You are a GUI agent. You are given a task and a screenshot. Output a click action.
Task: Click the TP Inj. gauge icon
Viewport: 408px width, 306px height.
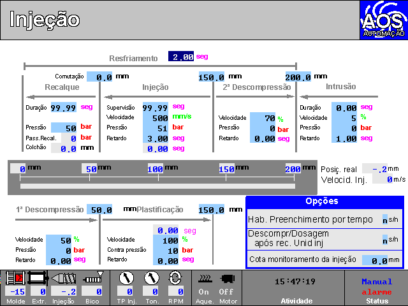(126, 278)
